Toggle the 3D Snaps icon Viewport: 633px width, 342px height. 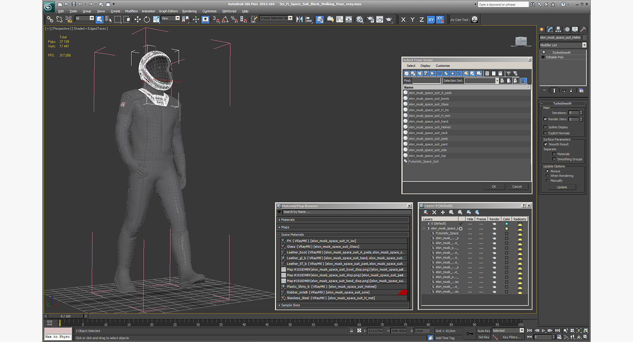pos(216,19)
